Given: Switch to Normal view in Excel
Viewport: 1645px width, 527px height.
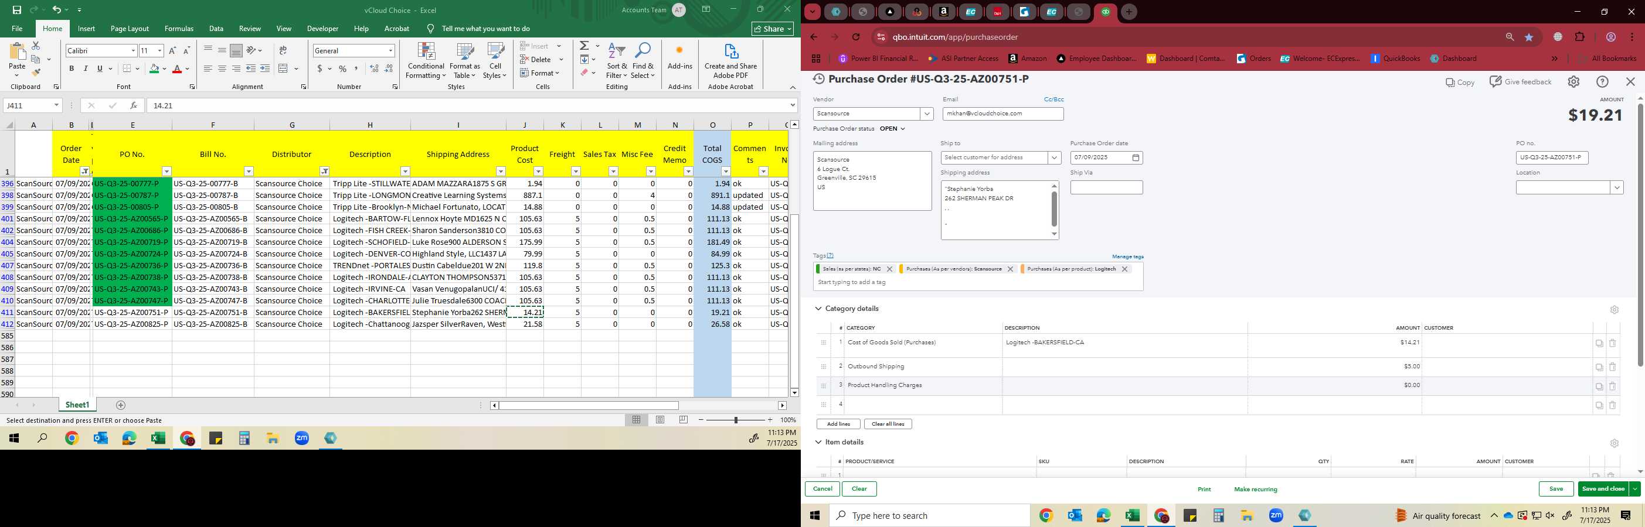Looking at the screenshot, I should pos(637,420).
